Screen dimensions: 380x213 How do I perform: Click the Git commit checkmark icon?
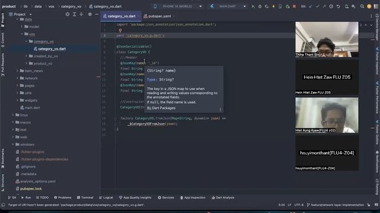pyautogui.click(x=317, y=7)
